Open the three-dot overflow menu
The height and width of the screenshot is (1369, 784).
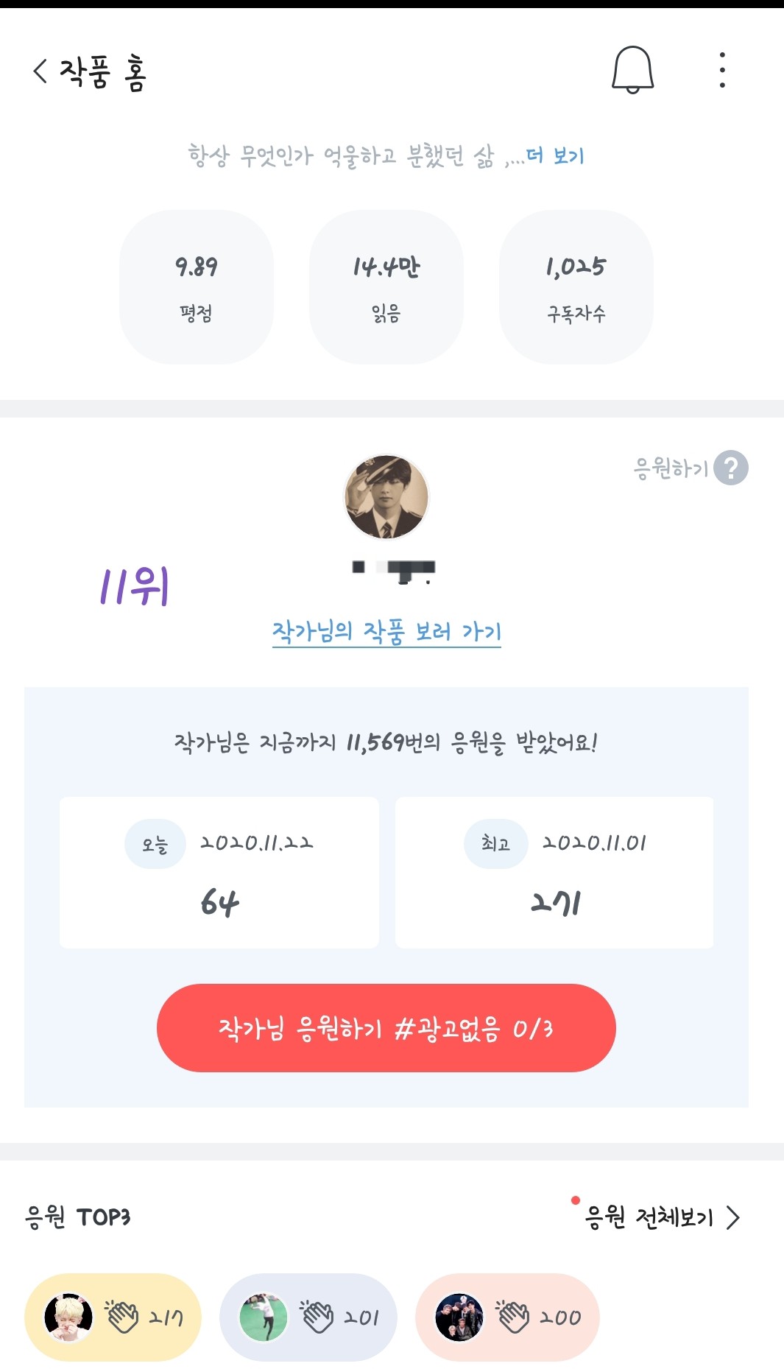coord(722,70)
